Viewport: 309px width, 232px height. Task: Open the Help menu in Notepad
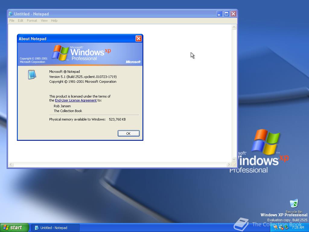[54, 21]
